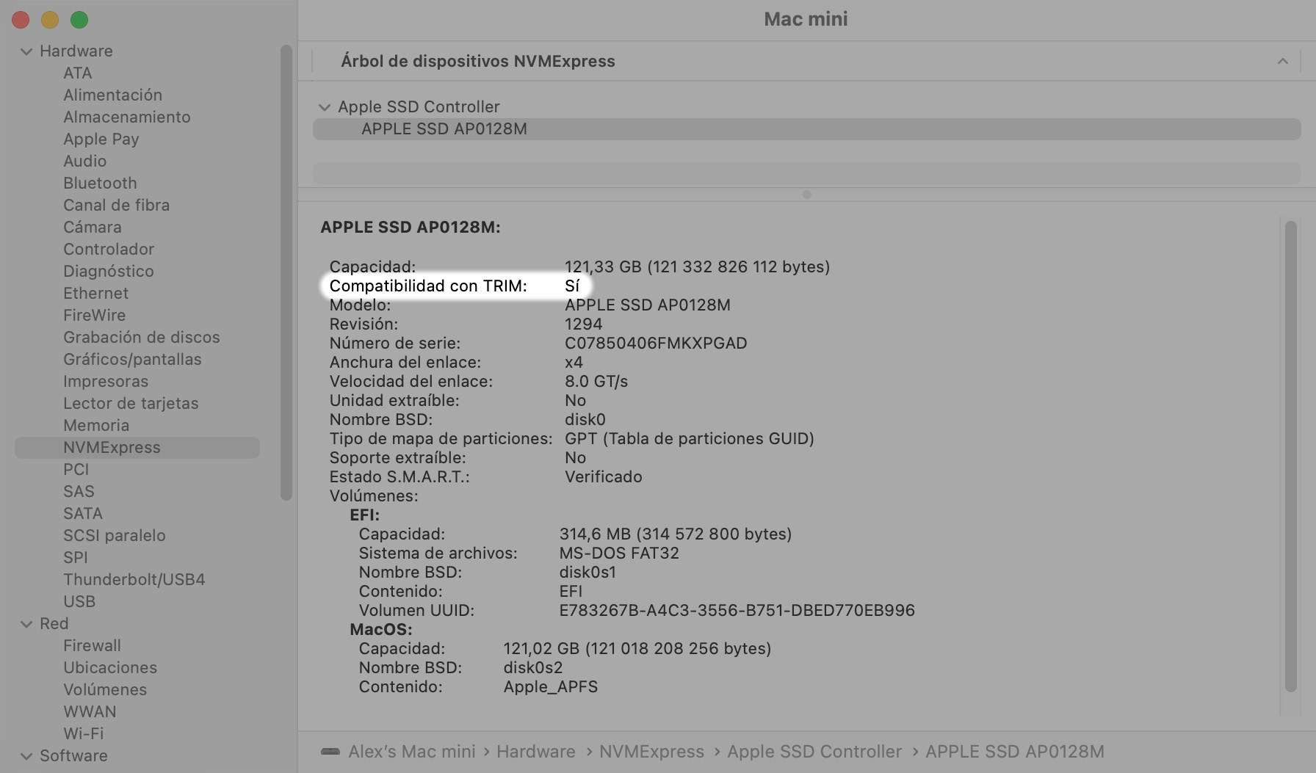Open Thunderbolt/USB4 section

[134, 580]
